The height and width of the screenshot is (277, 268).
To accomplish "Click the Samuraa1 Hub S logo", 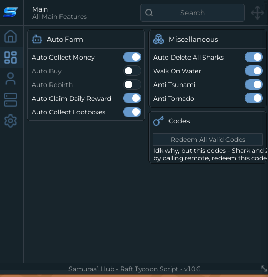I will (11, 12).
